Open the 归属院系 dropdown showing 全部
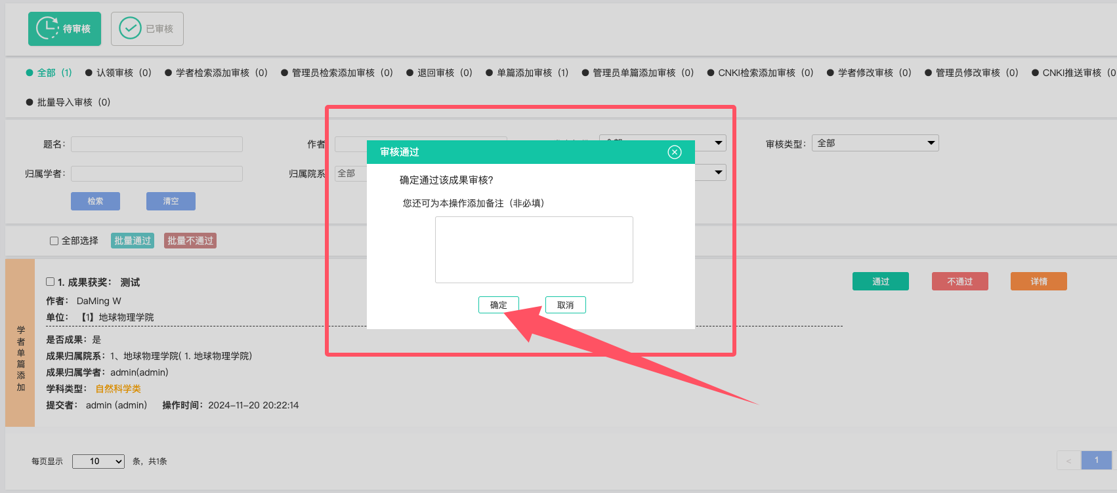The image size is (1117, 493). pos(350,173)
